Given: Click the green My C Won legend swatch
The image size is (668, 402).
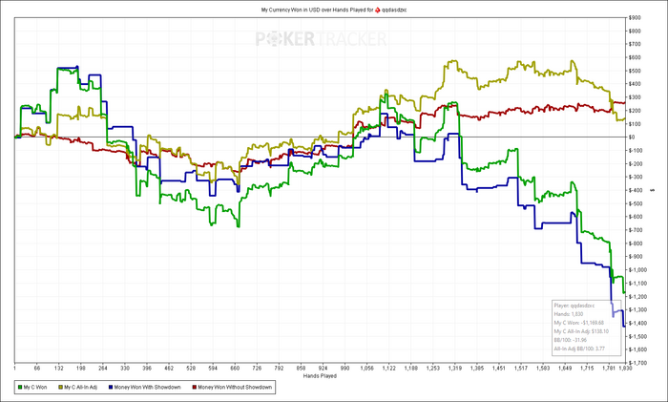Looking at the screenshot, I should pos(20,388).
